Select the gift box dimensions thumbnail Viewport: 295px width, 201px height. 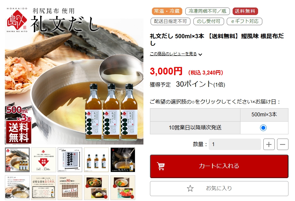click(x=70, y=160)
